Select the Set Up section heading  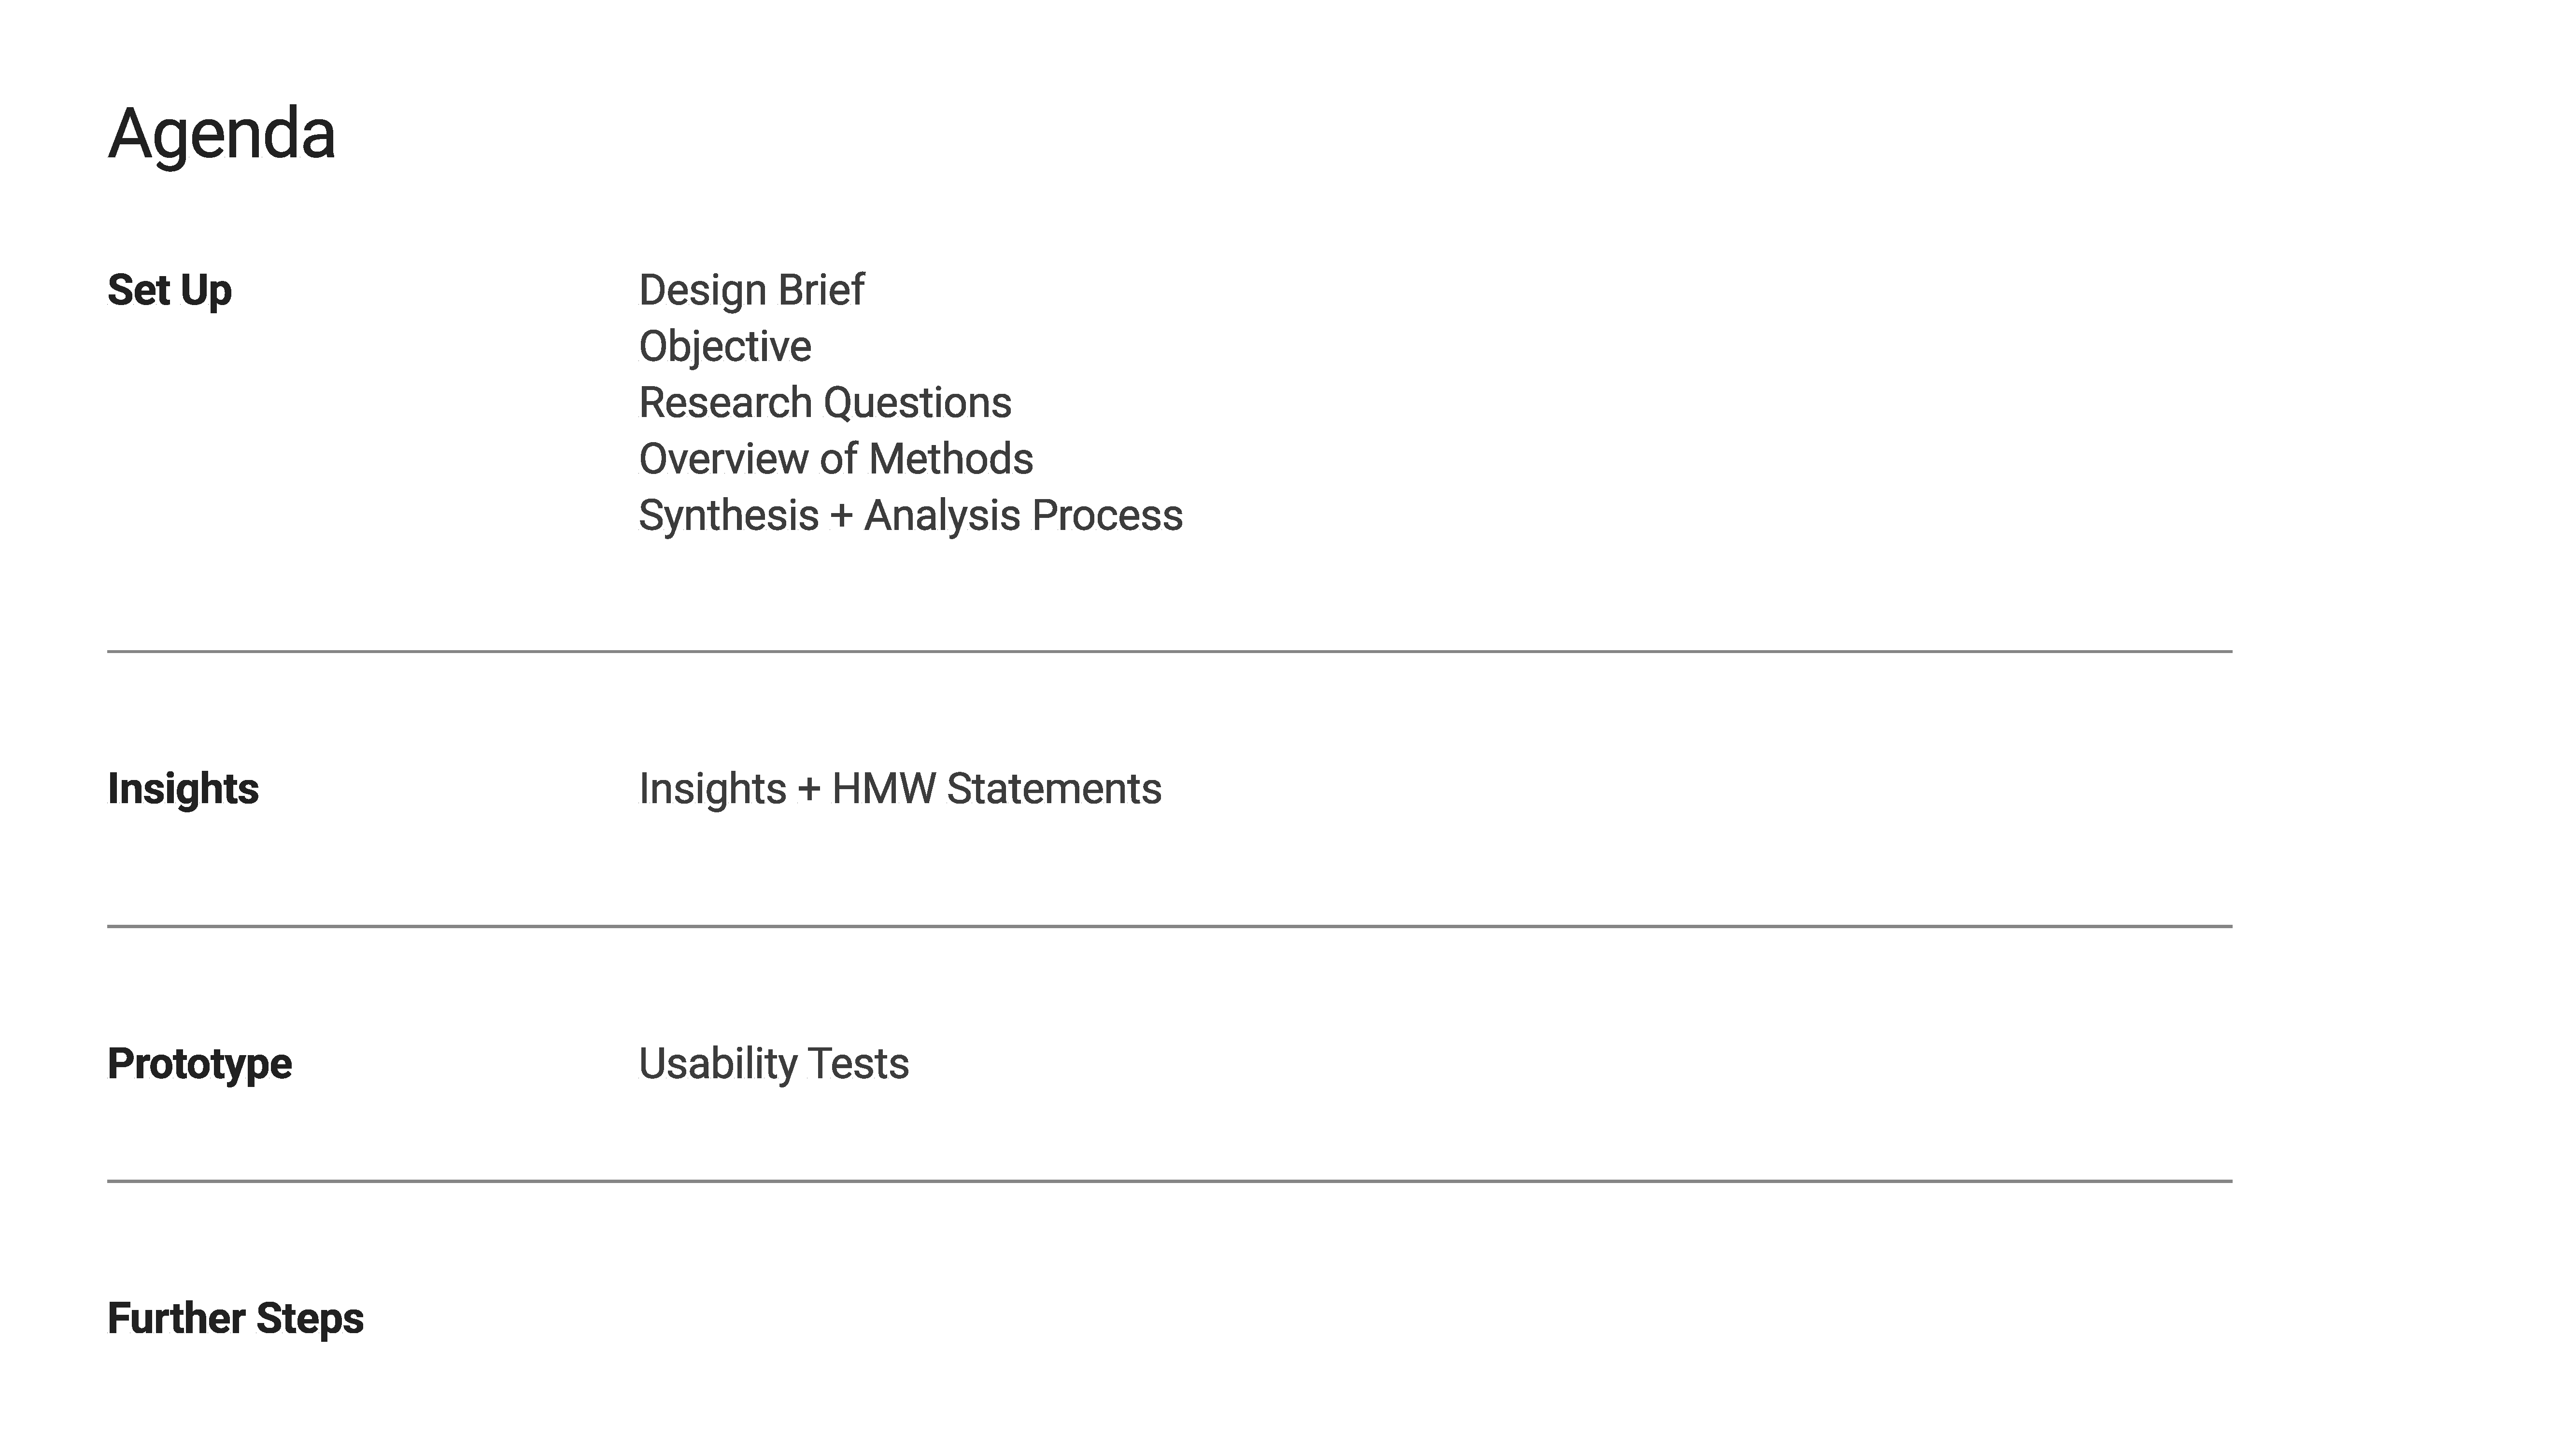169,291
